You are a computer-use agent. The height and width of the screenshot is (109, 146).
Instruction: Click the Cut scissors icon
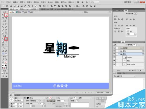point(32,6)
